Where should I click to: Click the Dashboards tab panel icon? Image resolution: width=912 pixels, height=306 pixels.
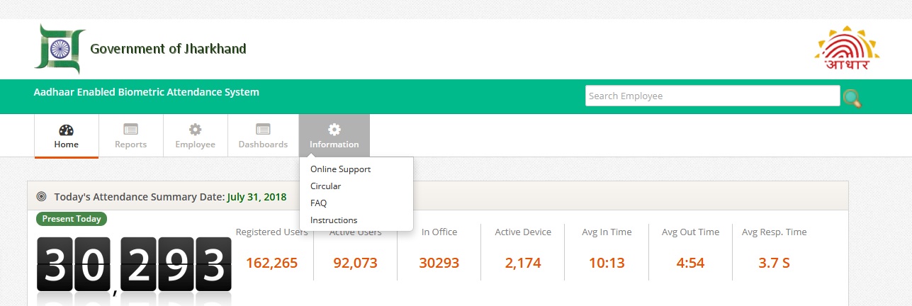coord(263,130)
